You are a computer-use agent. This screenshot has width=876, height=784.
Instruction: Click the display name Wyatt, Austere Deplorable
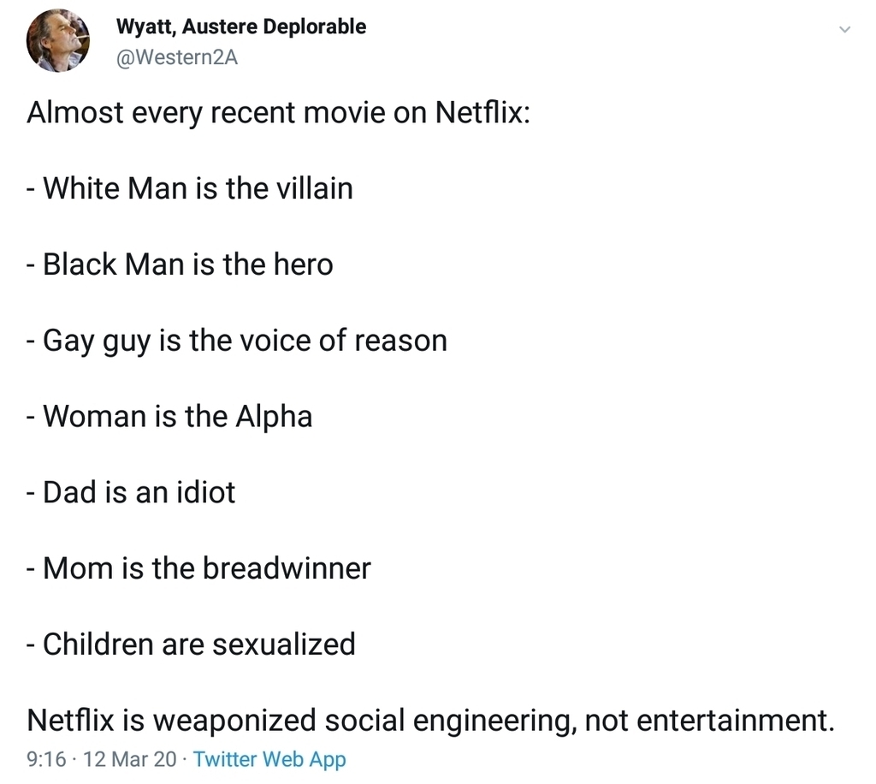click(x=240, y=27)
